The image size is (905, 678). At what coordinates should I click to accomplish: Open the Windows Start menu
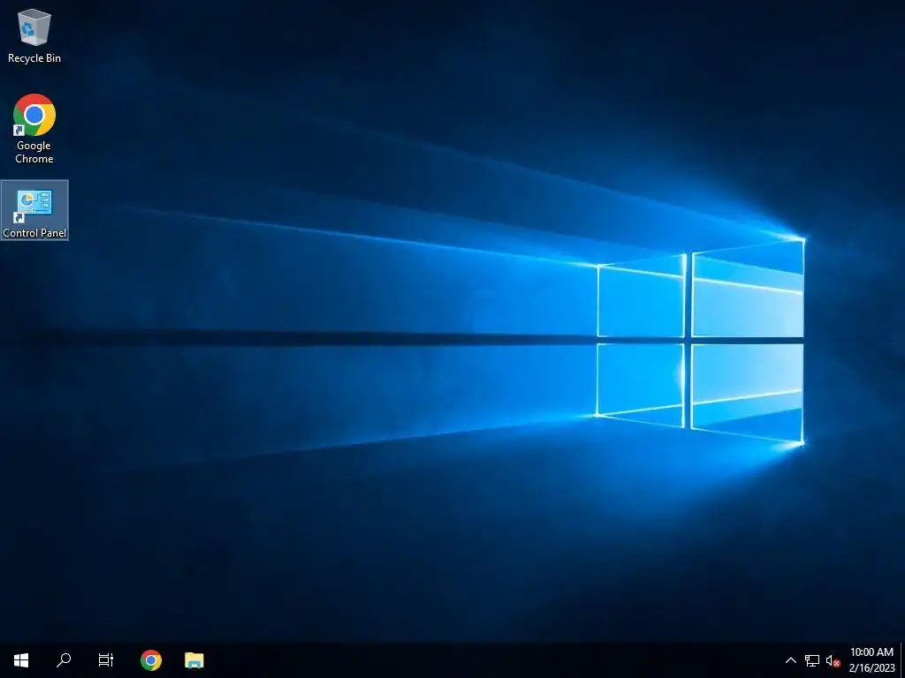click(21, 660)
